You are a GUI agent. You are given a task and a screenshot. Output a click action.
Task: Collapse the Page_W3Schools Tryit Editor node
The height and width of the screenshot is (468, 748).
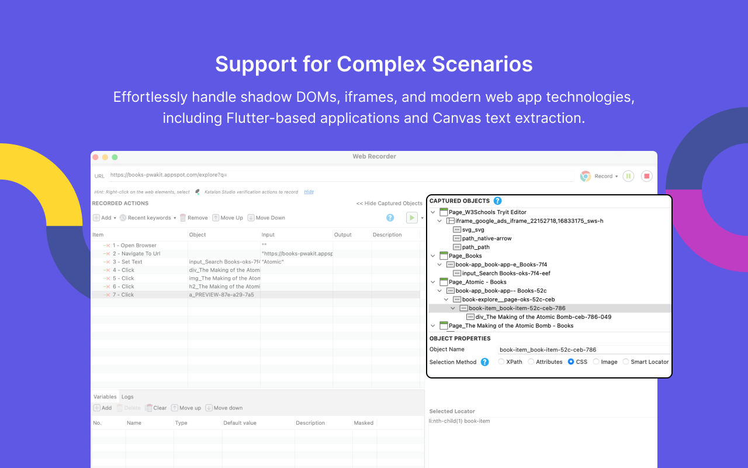[433, 212]
